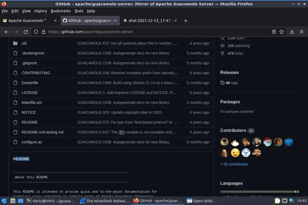Open the README-unit-testing.md file
This screenshot has height=205, width=308.
[43, 132]
